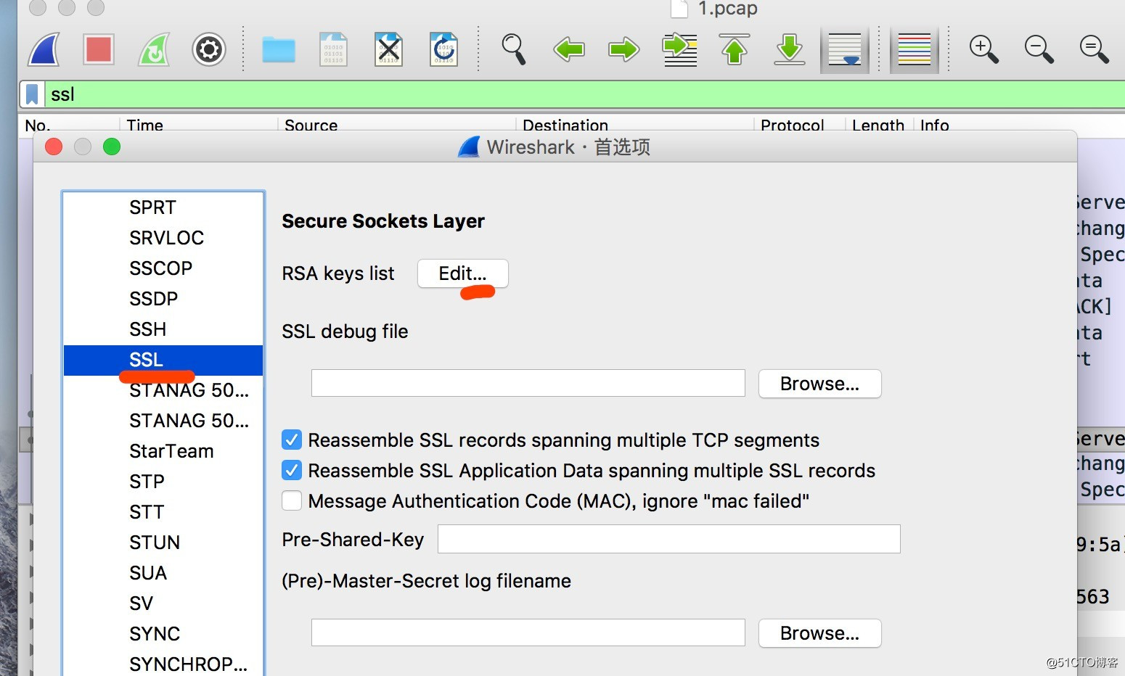Select SSL protocol in list

click(x=163, y=360)
